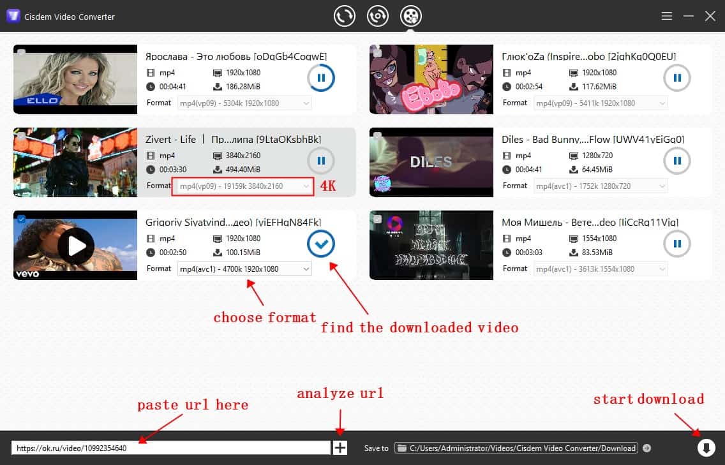725x465 pixels.
Task: Start download with the bottom-right arrow button
Action: (706, 447)
